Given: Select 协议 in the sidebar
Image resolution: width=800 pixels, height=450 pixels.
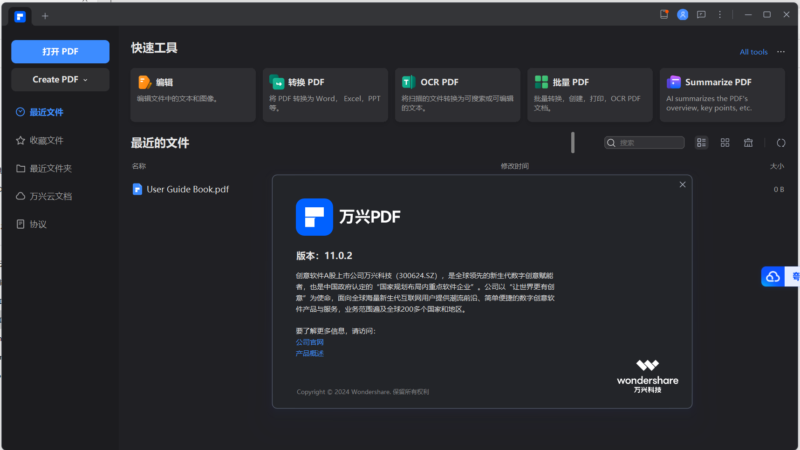Looking at the screenshot, I should 38,224.
